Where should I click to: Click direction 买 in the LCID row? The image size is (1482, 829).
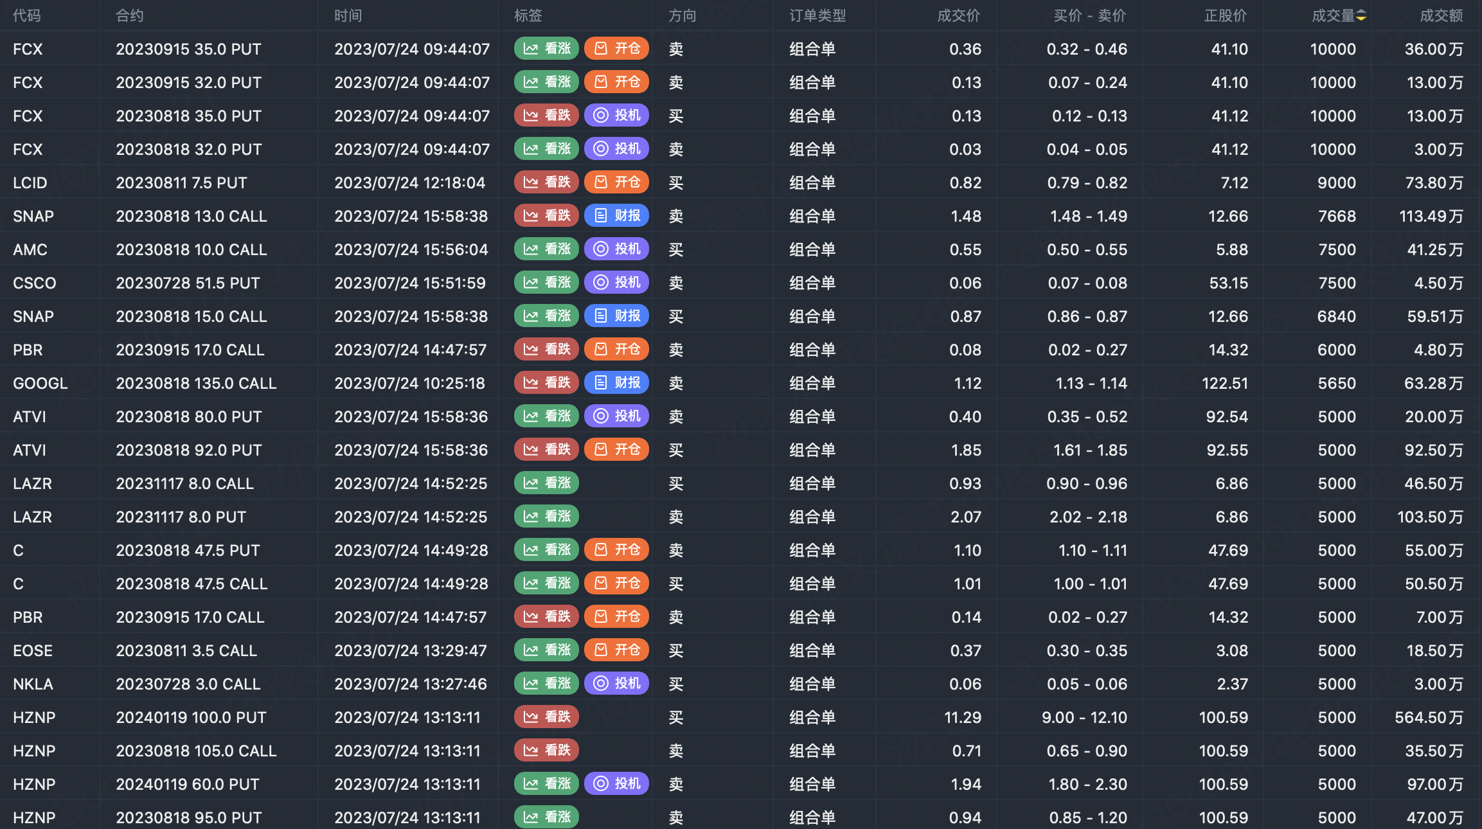coord(676,183)
